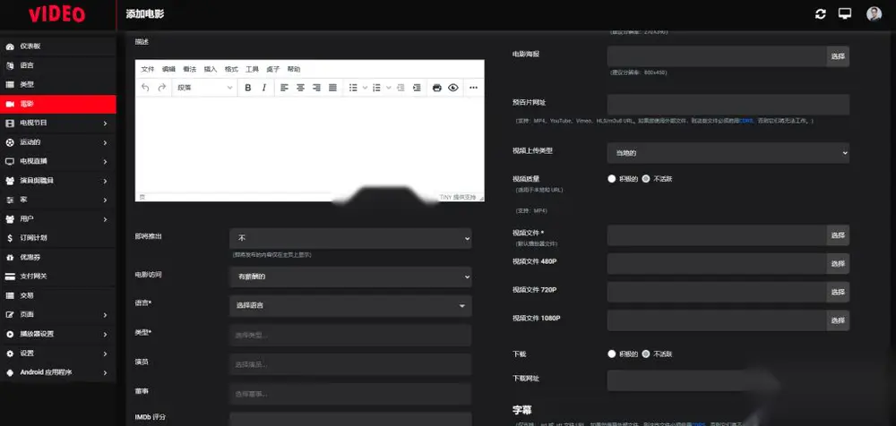Open the monitor icon in header

click(x=845, y=13)
